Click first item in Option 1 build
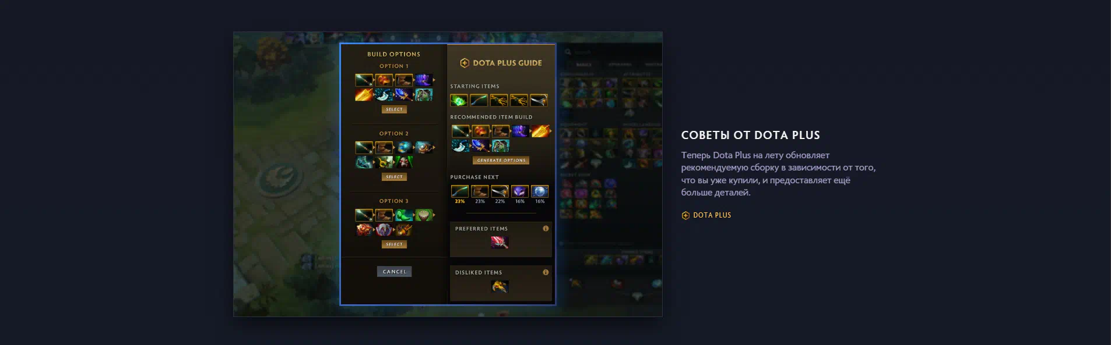1111x345 pixels. click(364, 80)
